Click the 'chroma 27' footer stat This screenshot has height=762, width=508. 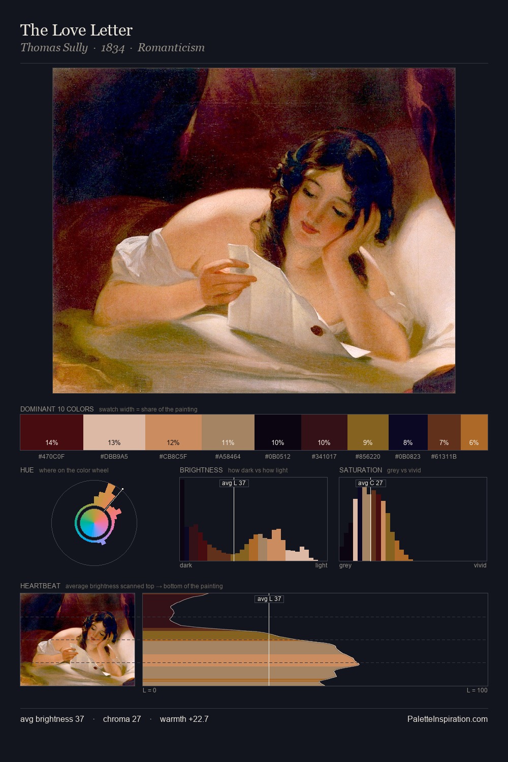[122, 719]
